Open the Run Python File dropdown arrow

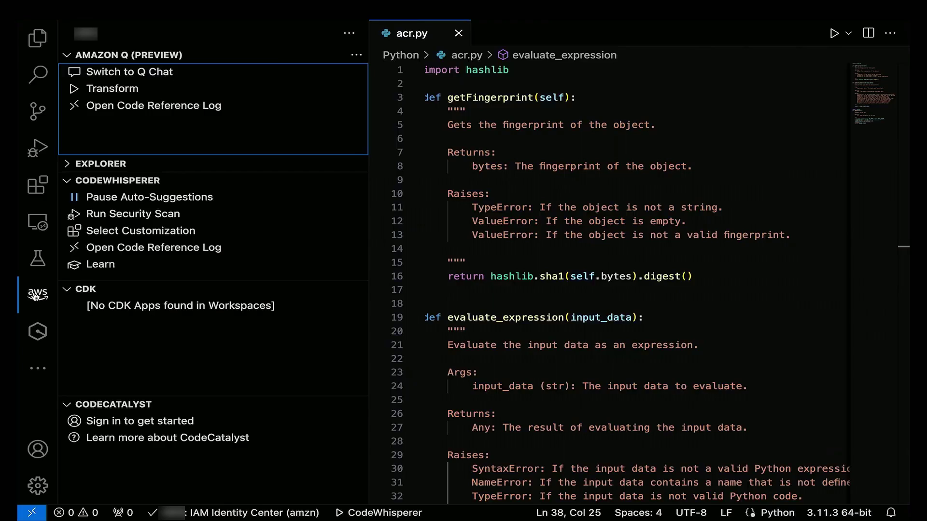click(849, 33)
